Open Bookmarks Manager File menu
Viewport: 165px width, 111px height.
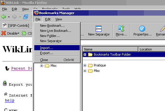(38, 19)
